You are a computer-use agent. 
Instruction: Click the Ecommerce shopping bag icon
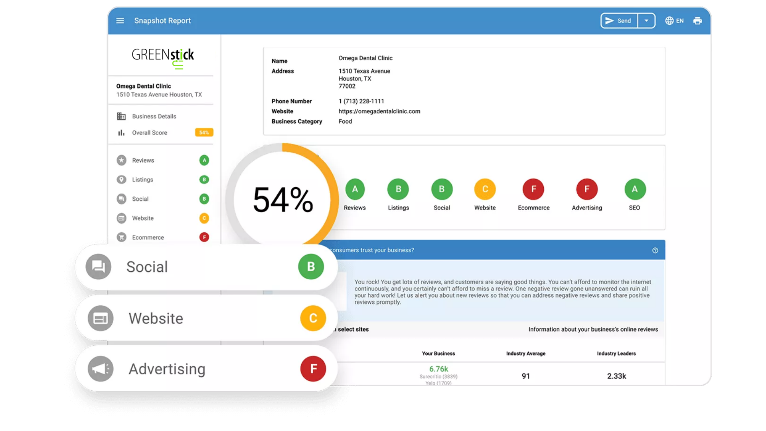[x=122, y=237]
